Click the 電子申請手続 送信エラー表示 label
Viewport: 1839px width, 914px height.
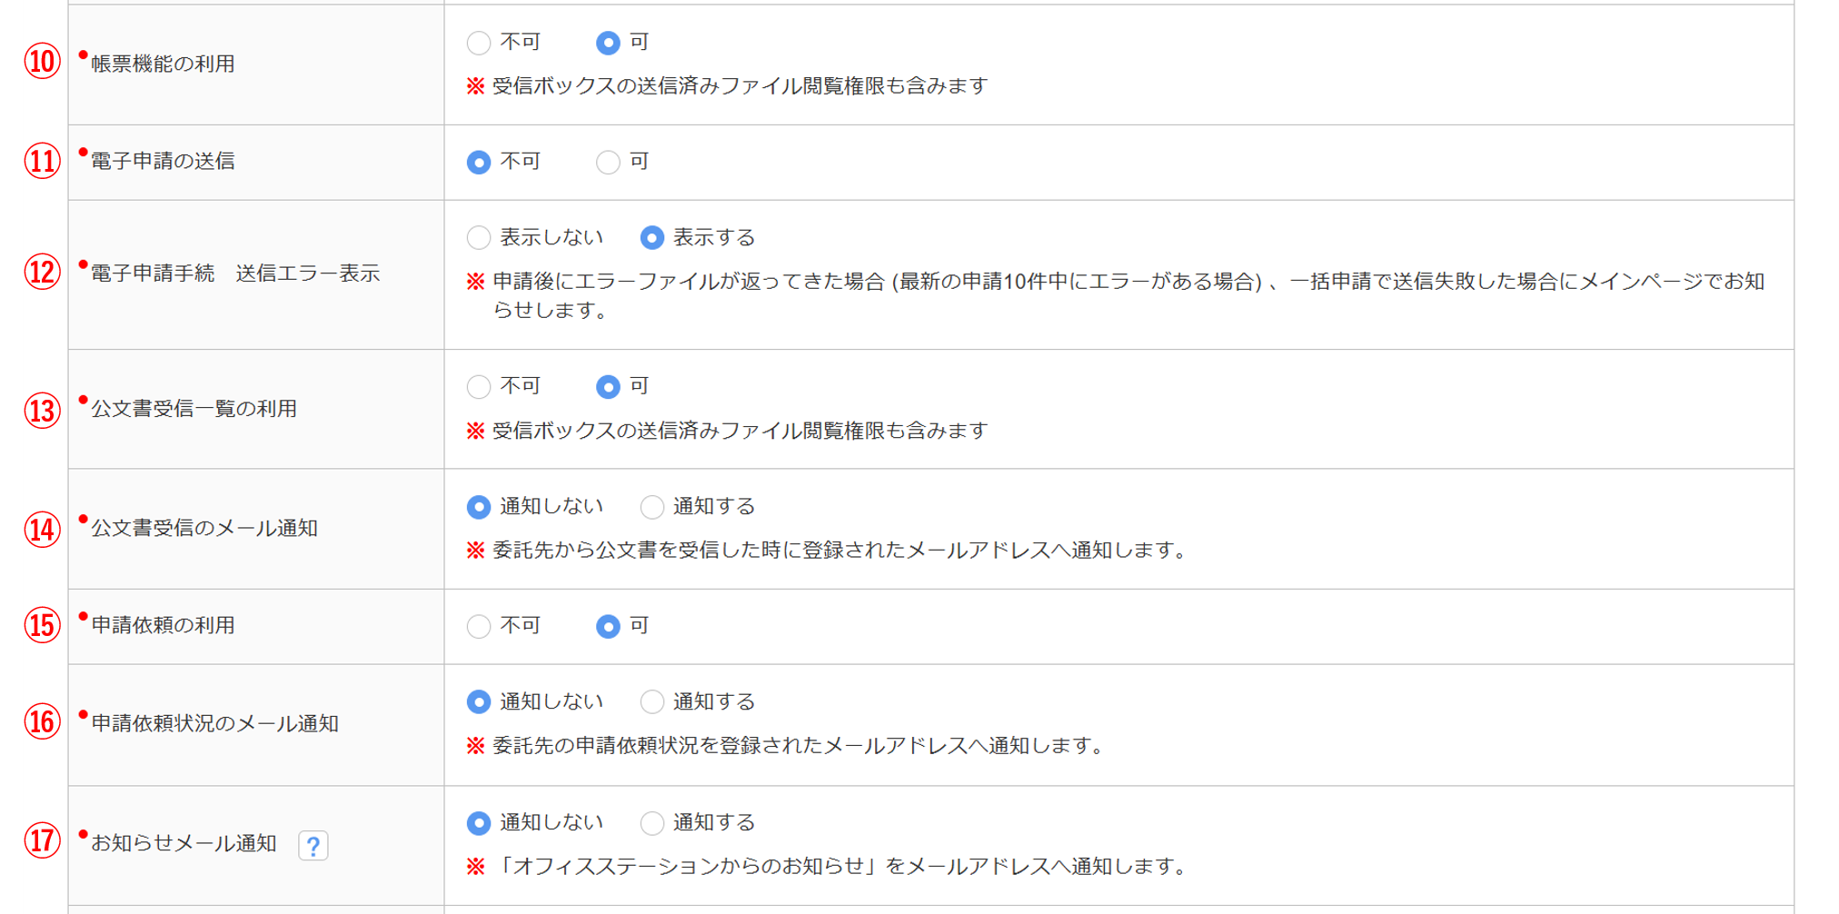pyautogui.click(x=235, y=273)
